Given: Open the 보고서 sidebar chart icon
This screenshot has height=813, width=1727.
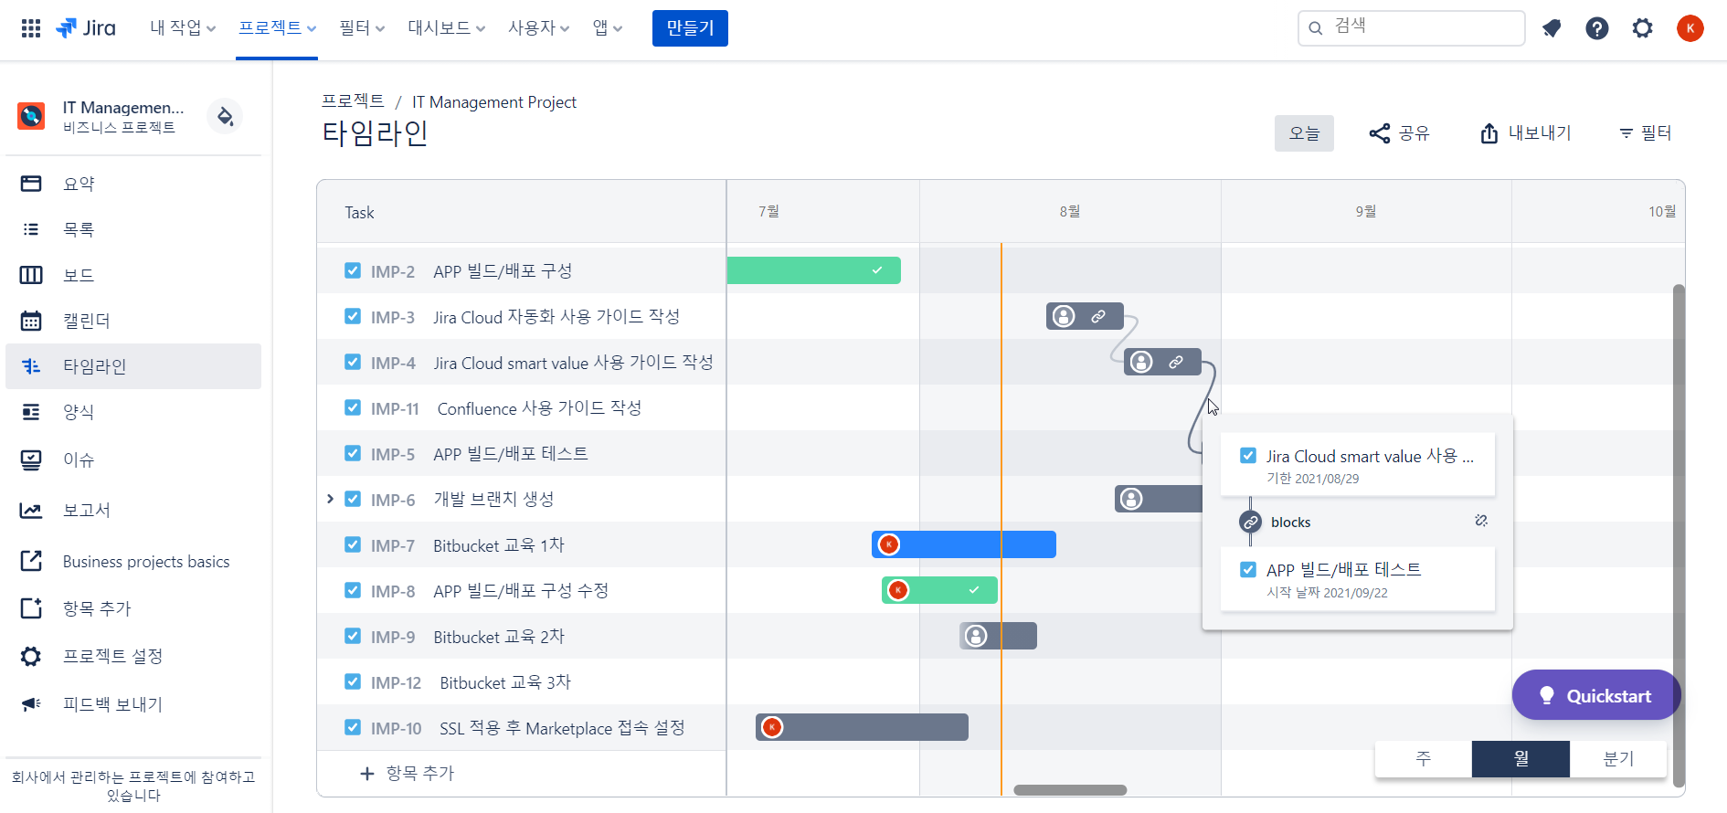Looking at the screenshot, I should point(31,510).
